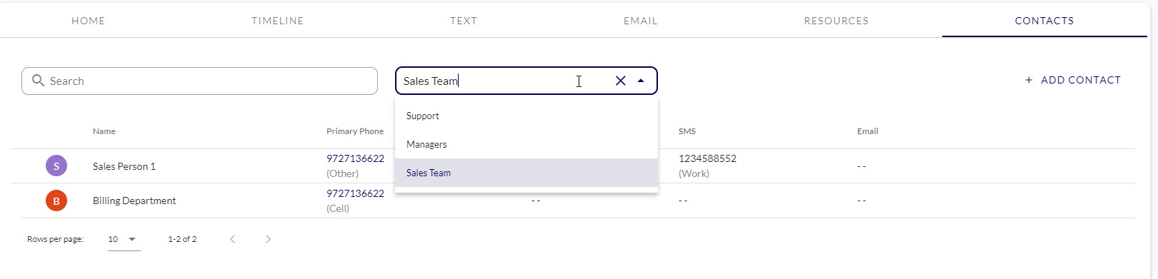
Task: Choose the highlighted Sales Team option
Action: click(x=526, y=173)
